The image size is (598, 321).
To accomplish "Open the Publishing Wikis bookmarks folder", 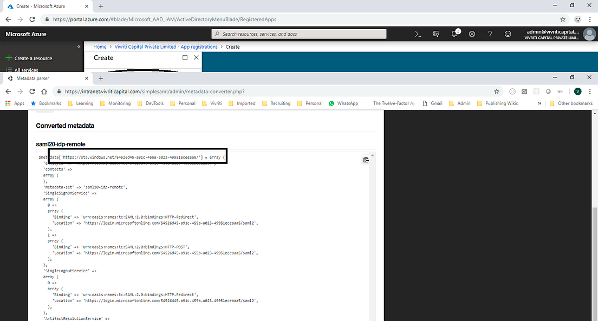I will [497, 103].
